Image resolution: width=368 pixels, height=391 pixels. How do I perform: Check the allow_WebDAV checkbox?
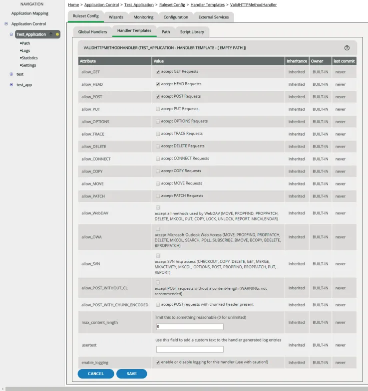(x=158, y=207)
